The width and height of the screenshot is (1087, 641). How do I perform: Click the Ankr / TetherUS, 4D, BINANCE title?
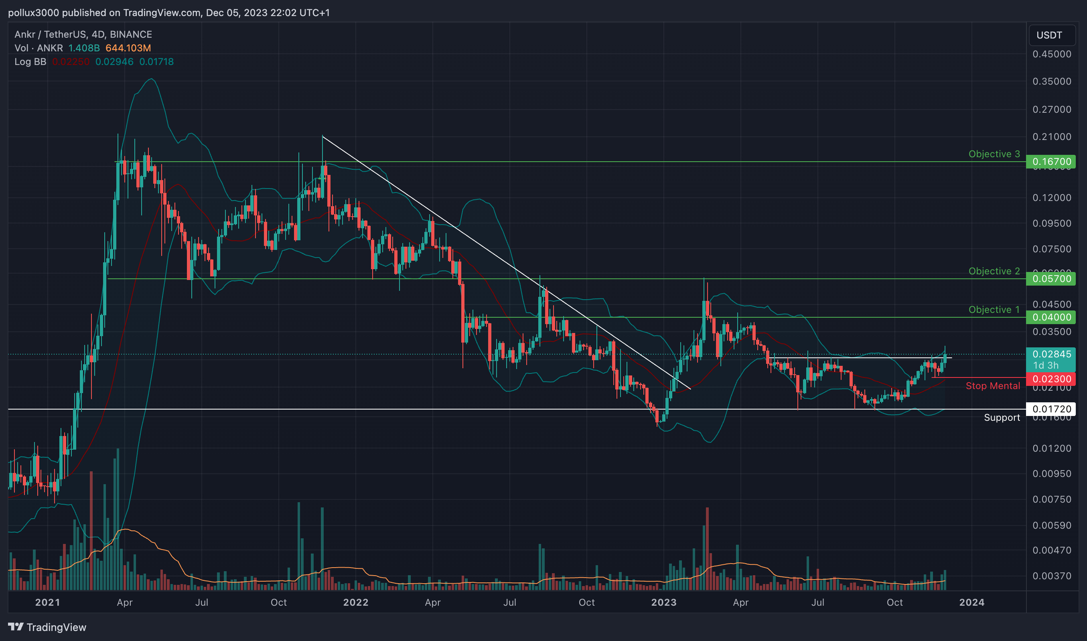click(x=83, y=34)
